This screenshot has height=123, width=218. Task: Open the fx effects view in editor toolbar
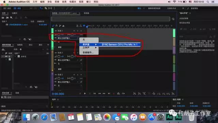[x=57, y=26]
